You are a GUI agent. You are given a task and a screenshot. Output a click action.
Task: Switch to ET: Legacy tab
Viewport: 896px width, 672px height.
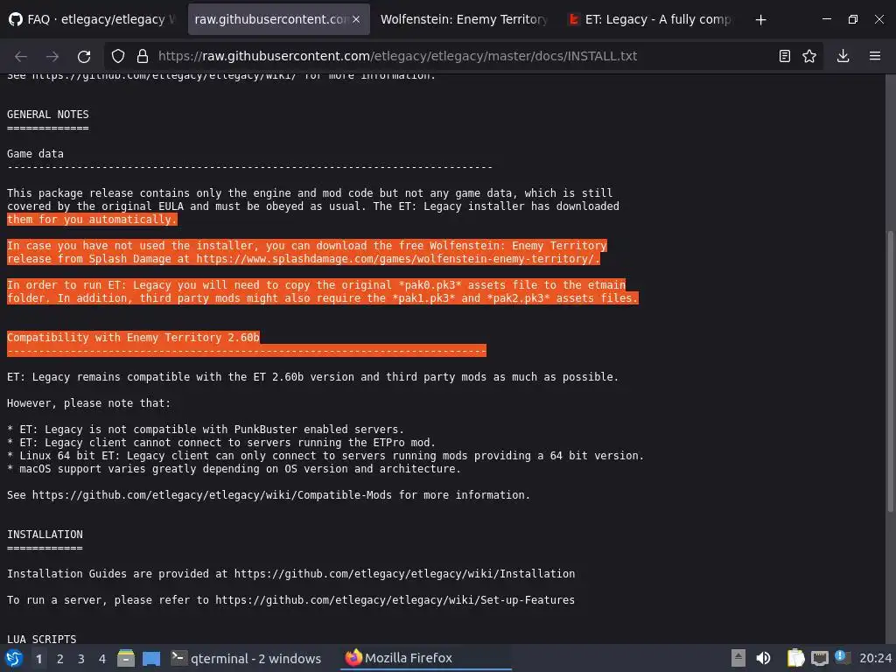point(651,19)
